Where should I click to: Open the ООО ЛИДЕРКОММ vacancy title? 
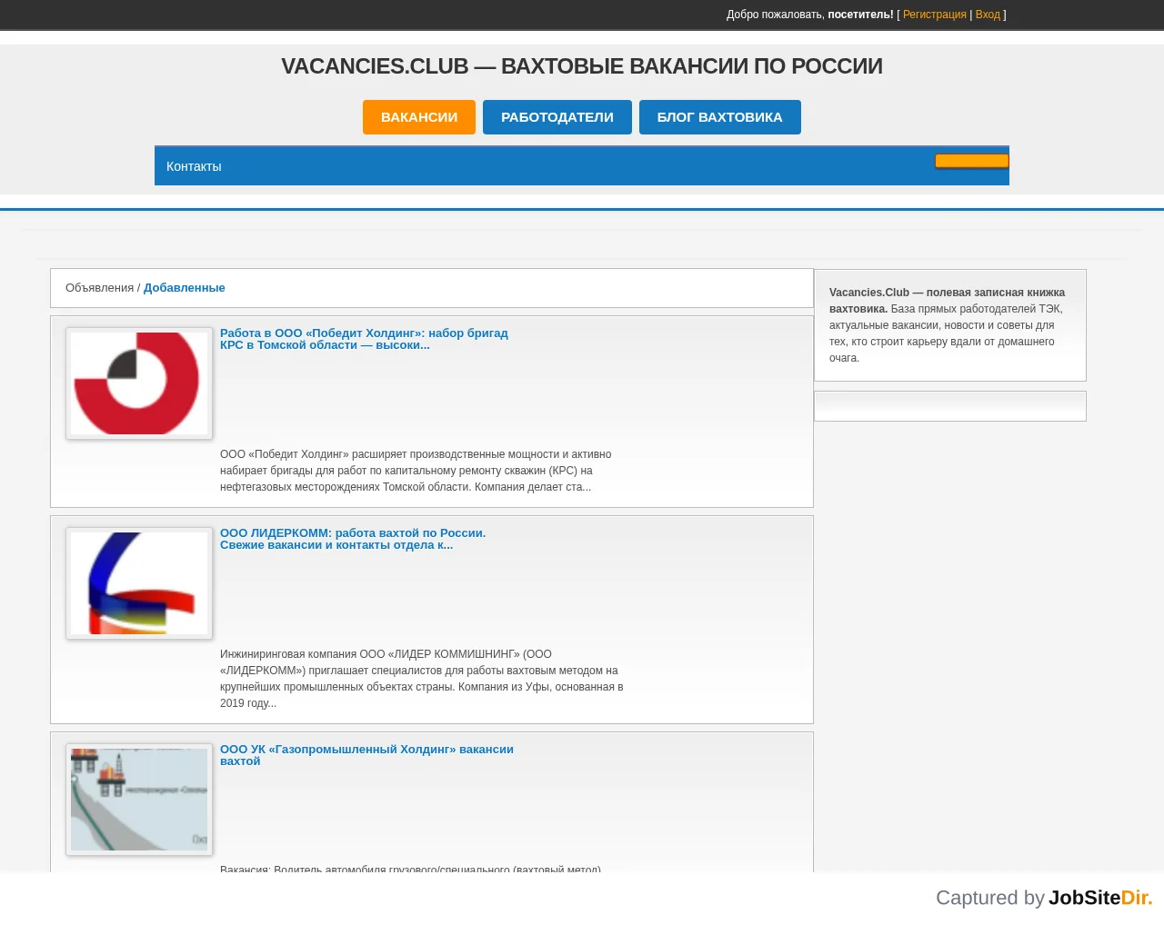click(x=353, y=539)
